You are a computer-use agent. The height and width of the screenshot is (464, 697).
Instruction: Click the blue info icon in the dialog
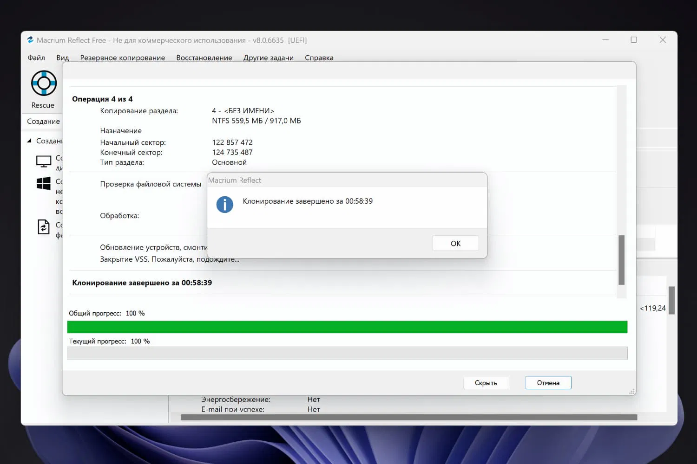pyautogui.click(x=224, y=204)
